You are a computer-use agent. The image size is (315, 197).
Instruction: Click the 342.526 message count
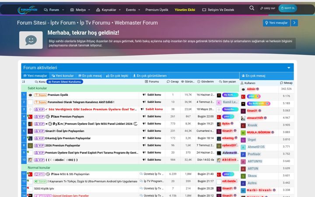pyautogui.click(x=286, y=89)
